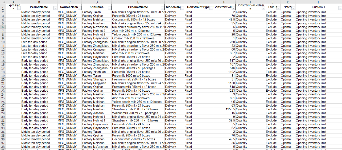Open the Custom 1 filter dropdown

(x=340, y=8)
